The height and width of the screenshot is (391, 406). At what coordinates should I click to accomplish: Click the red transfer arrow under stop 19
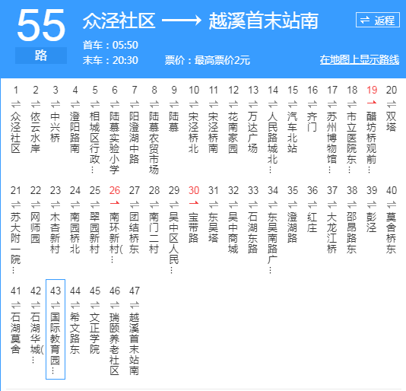[372, 103]
